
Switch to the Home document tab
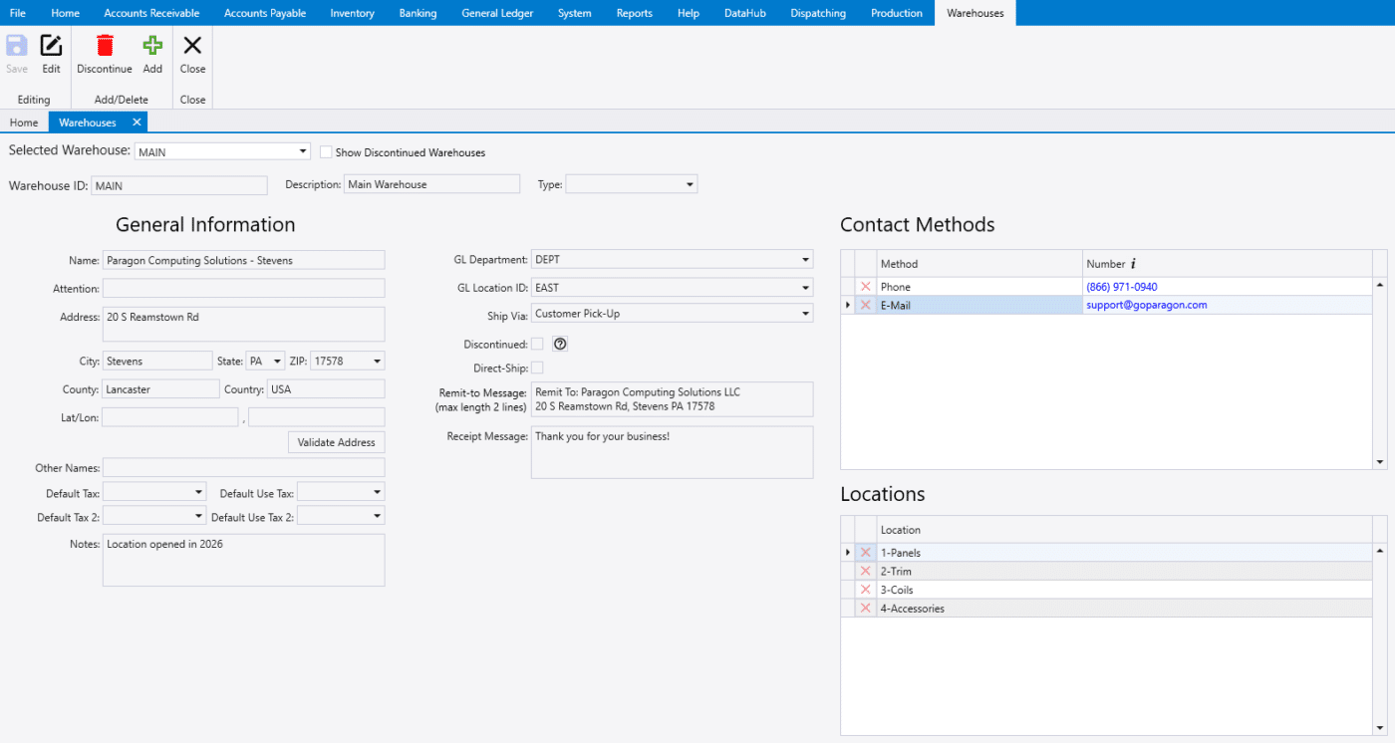coord(24,123)
